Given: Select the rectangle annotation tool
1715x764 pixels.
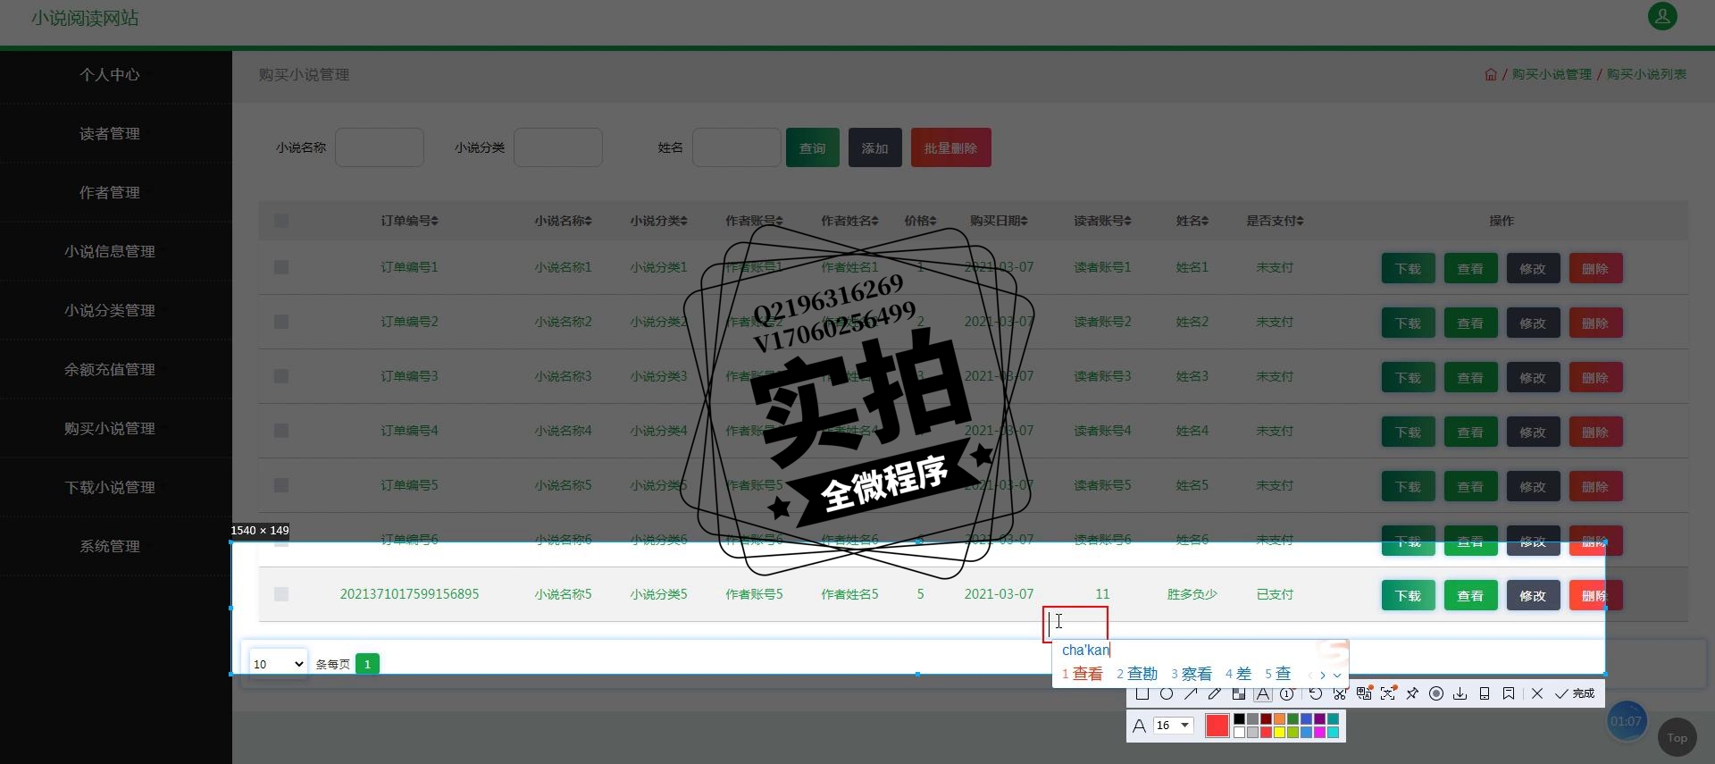Looking at the screenshot, I should (x=1142, y=693).
